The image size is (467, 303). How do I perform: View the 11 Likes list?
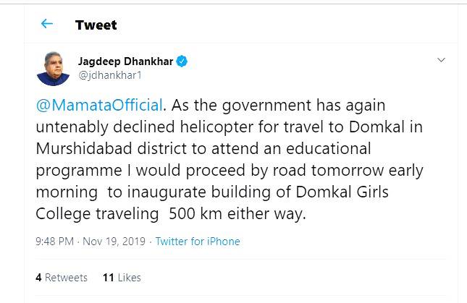pyautogui.click(x=122, y=278)
